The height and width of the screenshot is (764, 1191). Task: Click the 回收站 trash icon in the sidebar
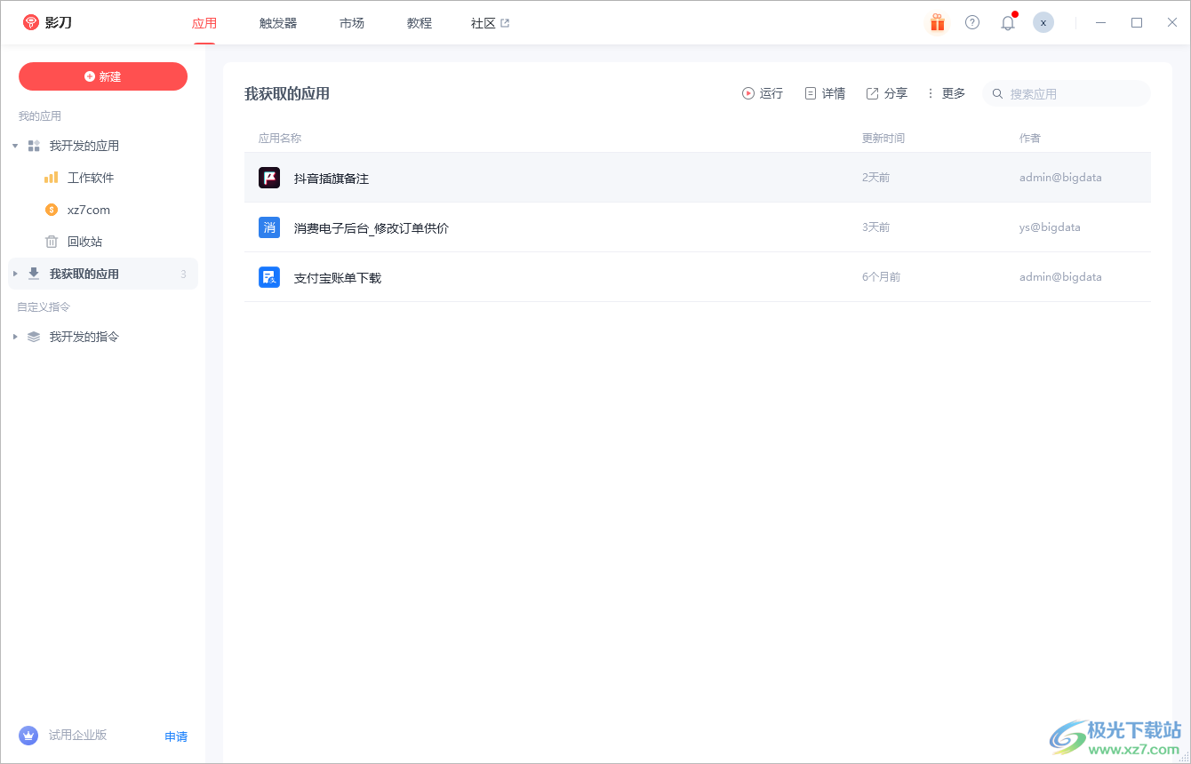tap(51, 241)
